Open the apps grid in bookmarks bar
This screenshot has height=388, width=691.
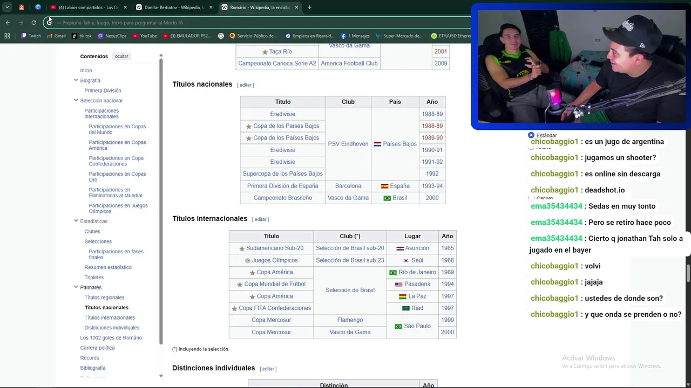point(7,36)
